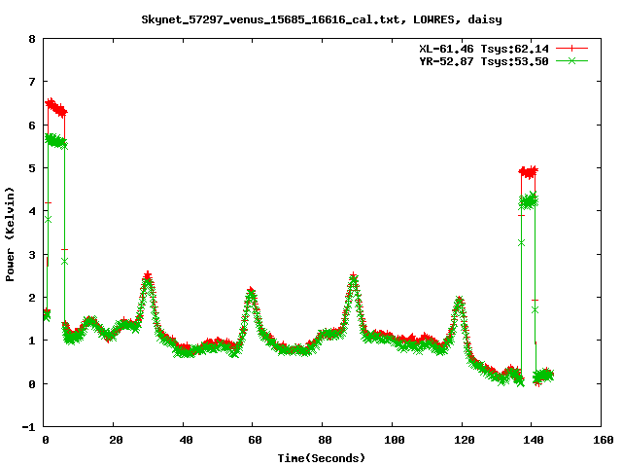Click the x-axis tick label 140
The image size is (622, 467).
[534, 440]
